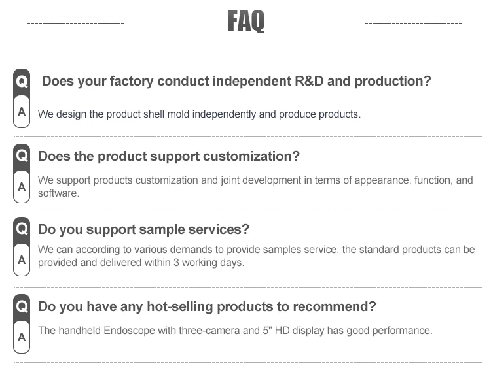Viewport: 491px width, 379px height.
Task: Select the answer about designing the product shell mold
Action: tap(199, 114)
